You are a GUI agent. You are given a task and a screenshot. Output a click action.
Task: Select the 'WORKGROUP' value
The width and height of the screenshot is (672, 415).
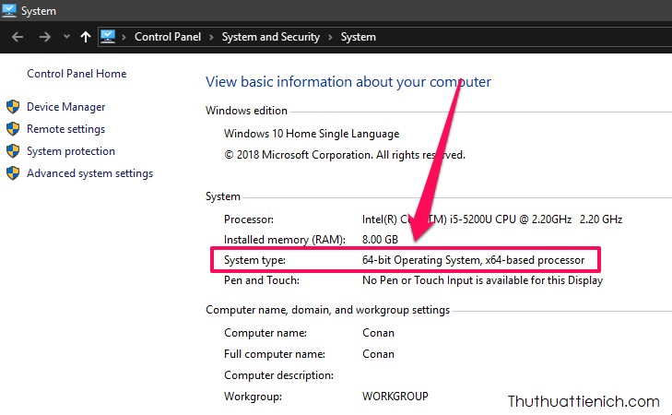(x=395, y=397)
